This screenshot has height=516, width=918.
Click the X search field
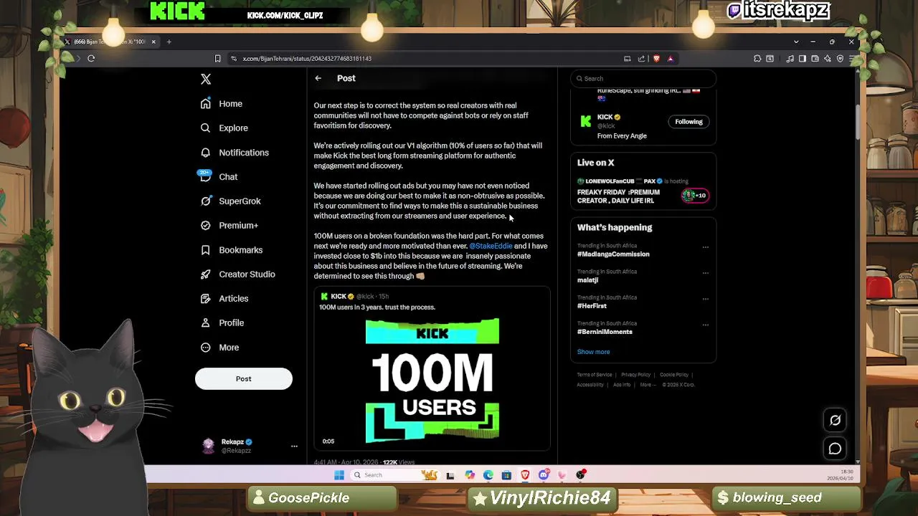643,79
